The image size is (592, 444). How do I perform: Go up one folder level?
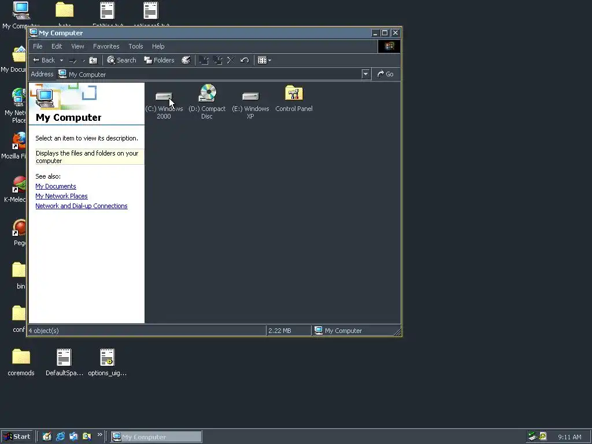[93, 60]
